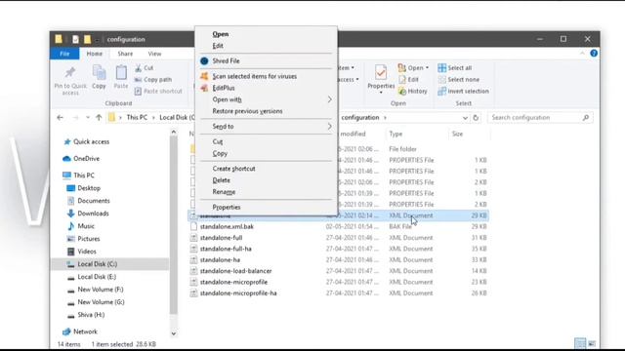This screenshot has height=351, width=625.
Task: Select Scan selected items for viruses
Action: (x=254, y=76)
